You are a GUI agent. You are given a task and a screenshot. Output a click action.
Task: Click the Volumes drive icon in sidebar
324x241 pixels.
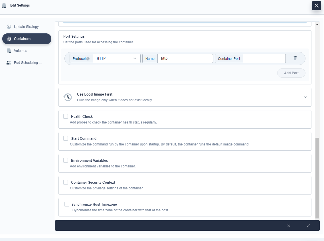point(9,51)
